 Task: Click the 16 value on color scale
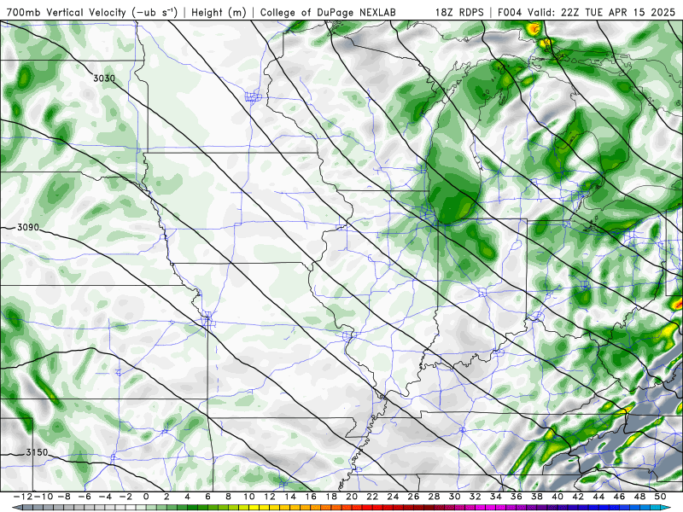coord(311,497)
